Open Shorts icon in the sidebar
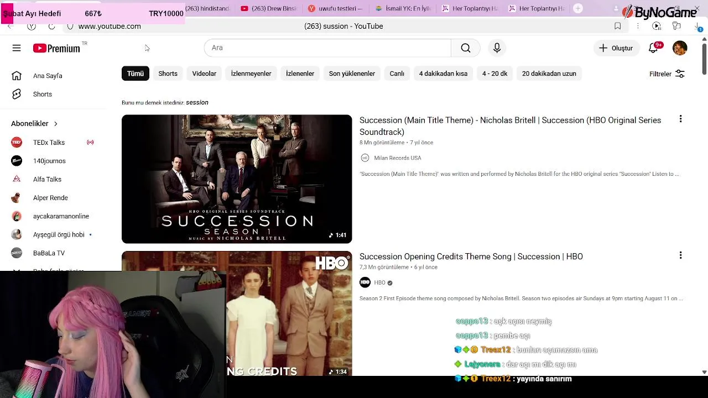 [17, 94]
